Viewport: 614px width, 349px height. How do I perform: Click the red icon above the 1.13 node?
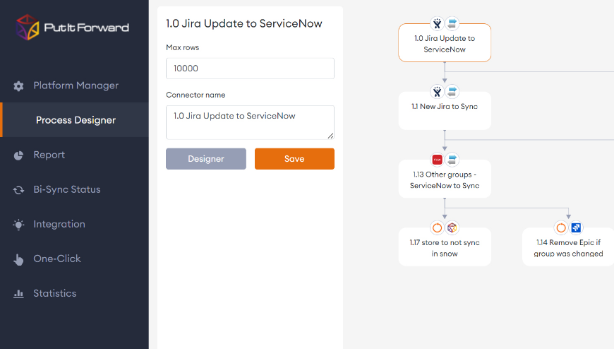(438, 160)
